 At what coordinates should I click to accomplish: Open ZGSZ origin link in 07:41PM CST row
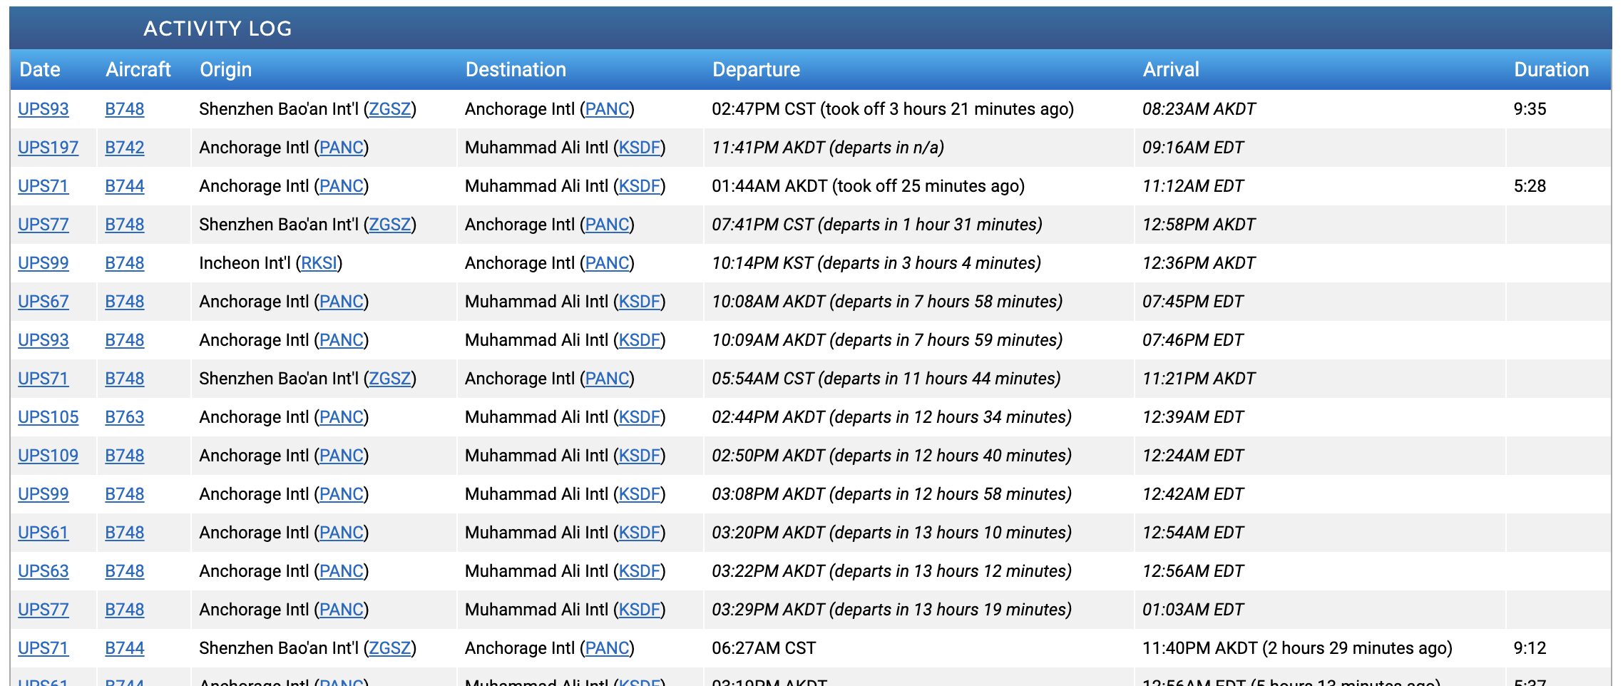(x=389, y=225)
